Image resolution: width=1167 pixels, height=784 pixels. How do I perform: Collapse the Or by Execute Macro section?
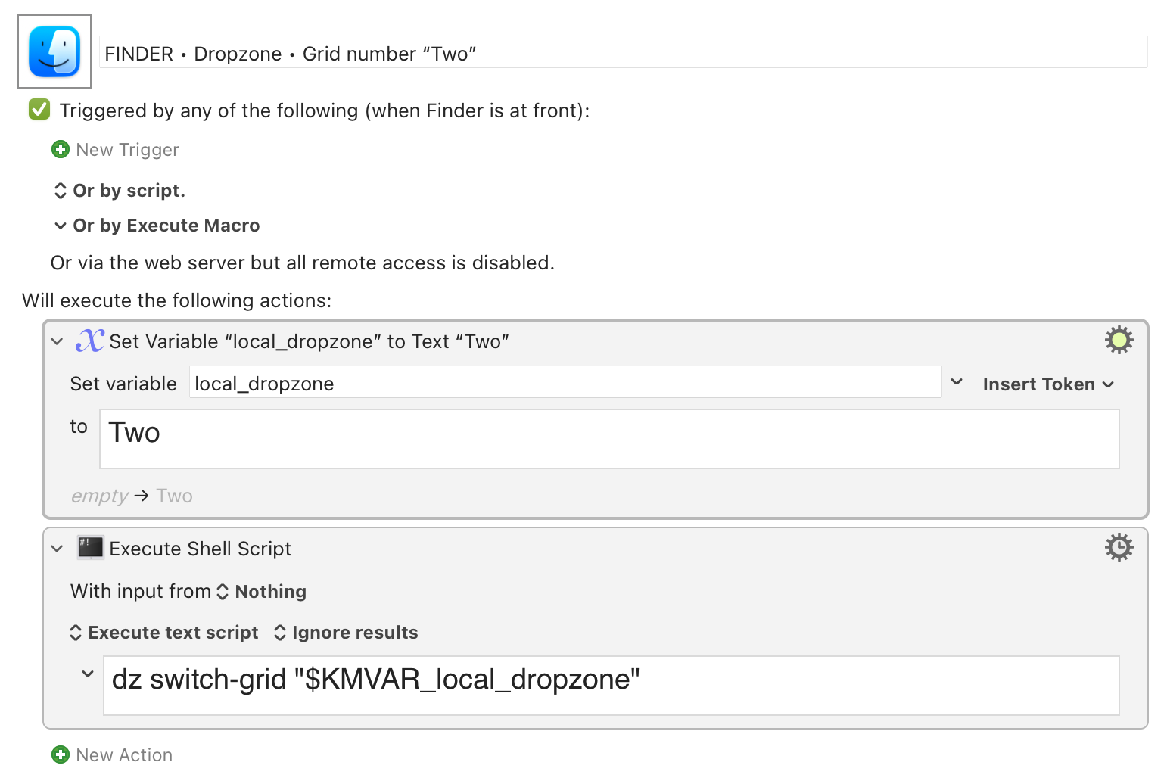pos(61,226)
